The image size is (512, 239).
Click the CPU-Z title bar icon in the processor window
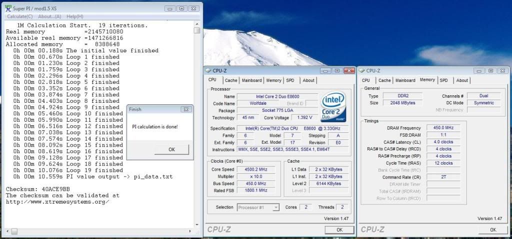tap(209, 71)
